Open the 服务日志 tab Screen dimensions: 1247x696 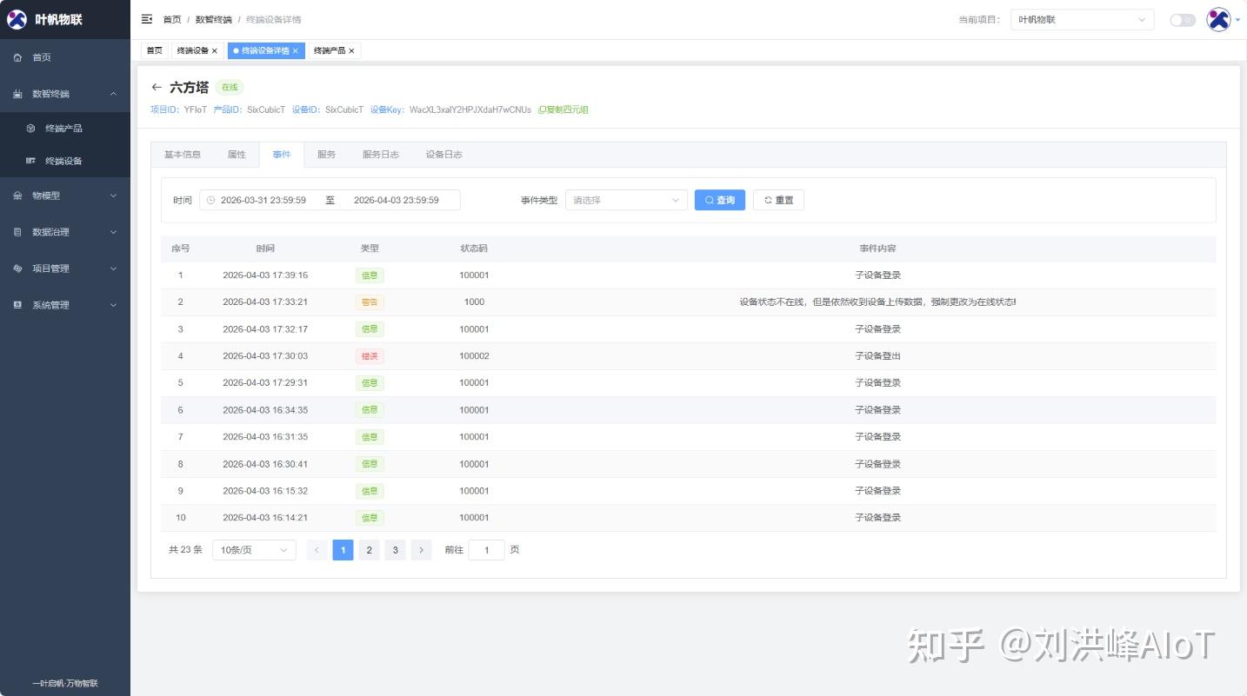[381, 155]
